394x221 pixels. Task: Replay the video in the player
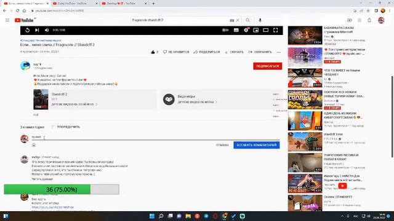pyautogui.click(x=27, y=30)
